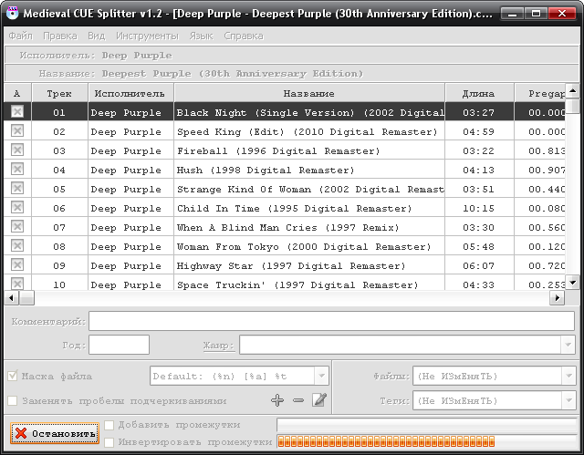Click the orange splitting progress bar
Viewport: 584px width, 455px height.
click(x=427, y=441)
